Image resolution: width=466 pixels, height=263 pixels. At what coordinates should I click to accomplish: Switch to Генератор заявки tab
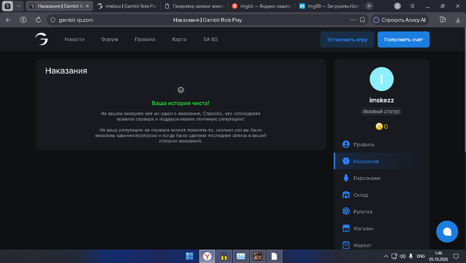pos(194,6)
